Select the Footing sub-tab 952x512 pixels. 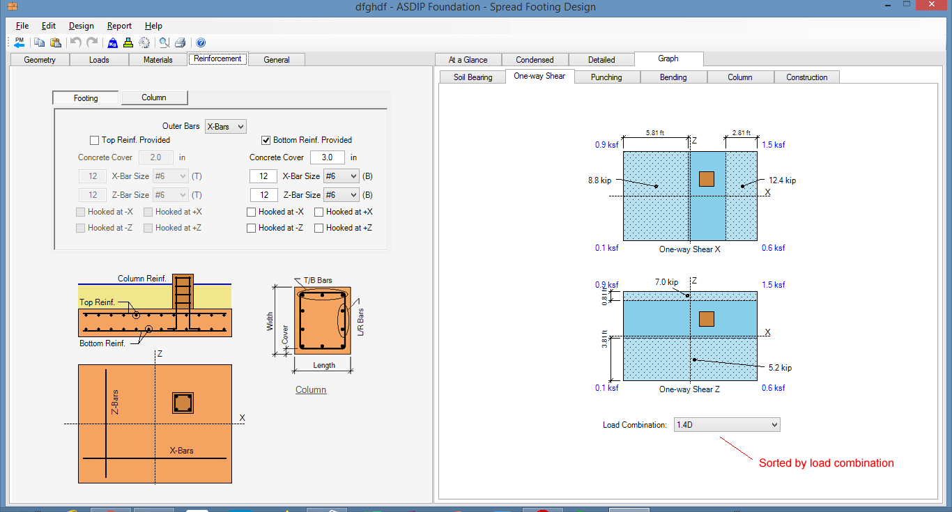(x=86, y=98)
